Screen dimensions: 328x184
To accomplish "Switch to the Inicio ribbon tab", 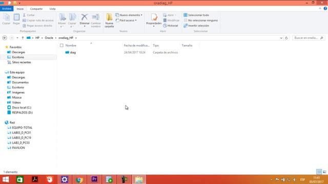I will click(x=20, y=9).
